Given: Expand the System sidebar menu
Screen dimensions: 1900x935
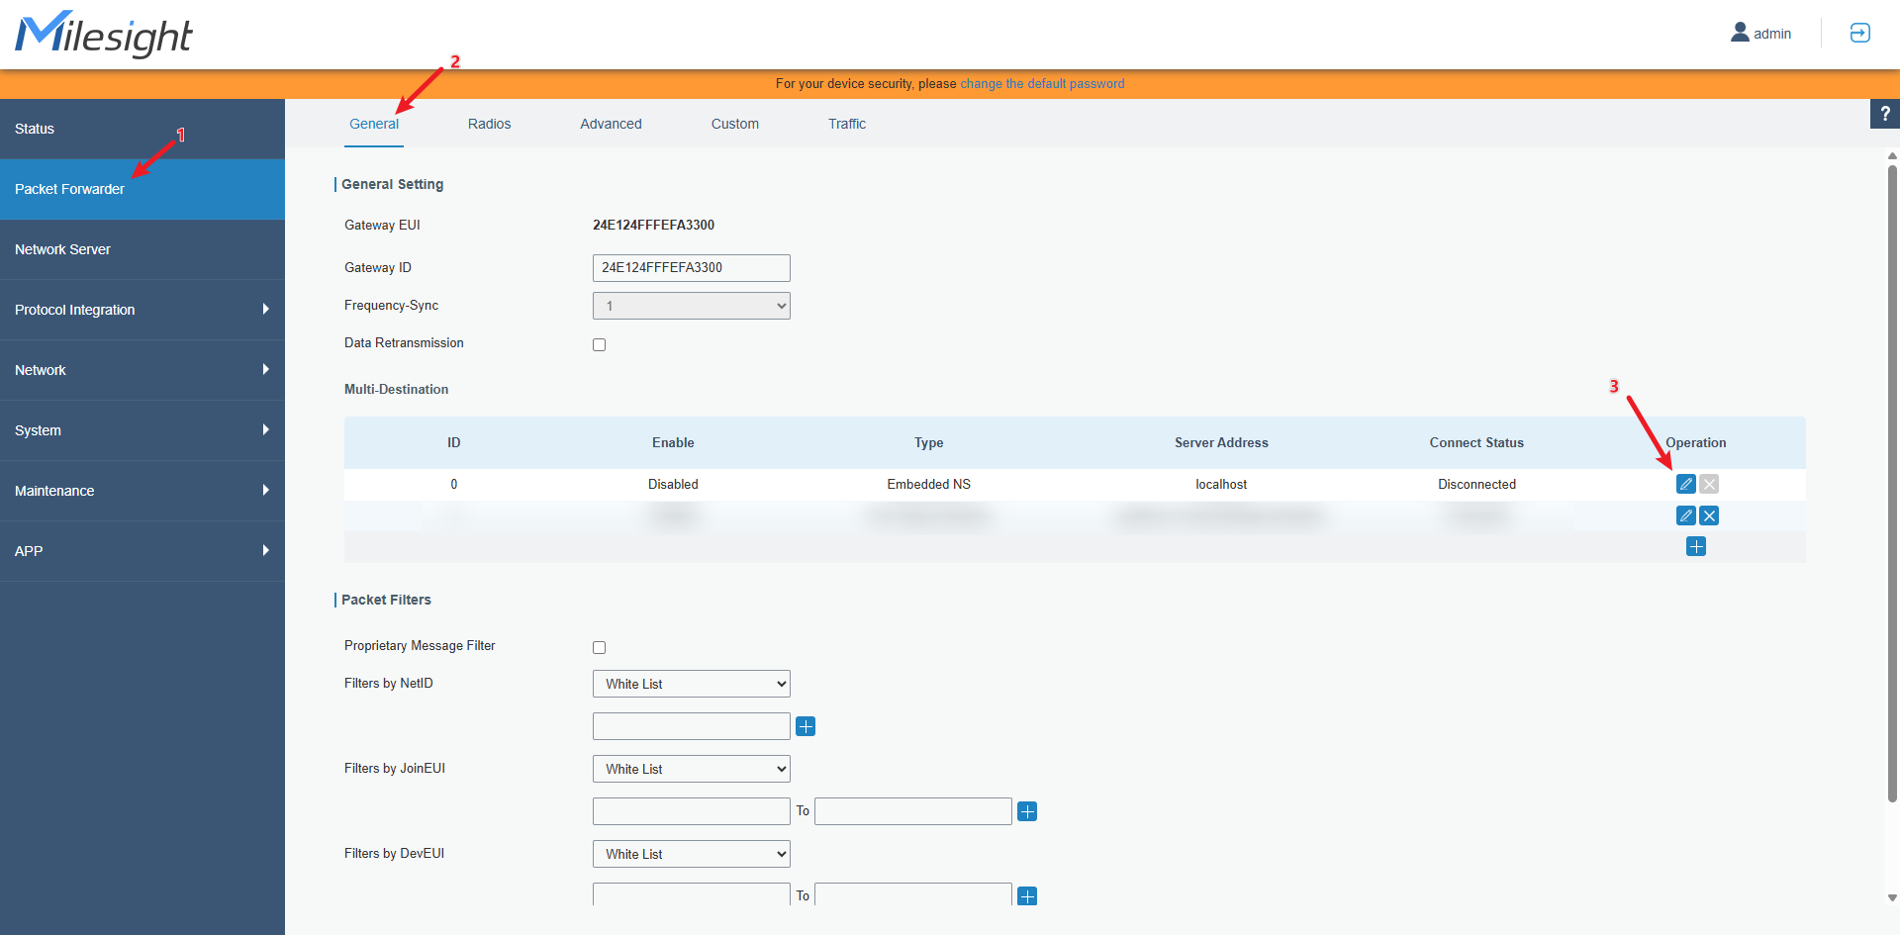Looking at the screenshot, I should coord(142,430).
